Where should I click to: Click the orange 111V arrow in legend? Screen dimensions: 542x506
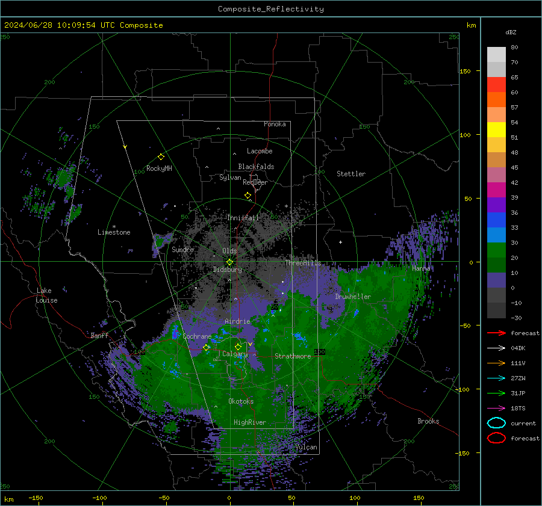496,363
